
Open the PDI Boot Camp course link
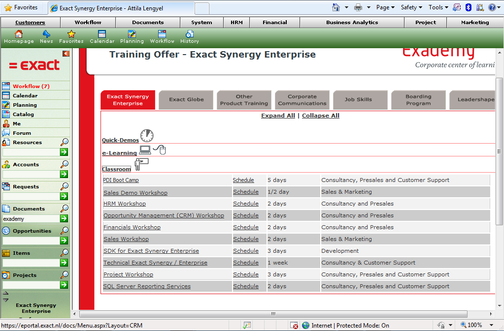point(121,180)
